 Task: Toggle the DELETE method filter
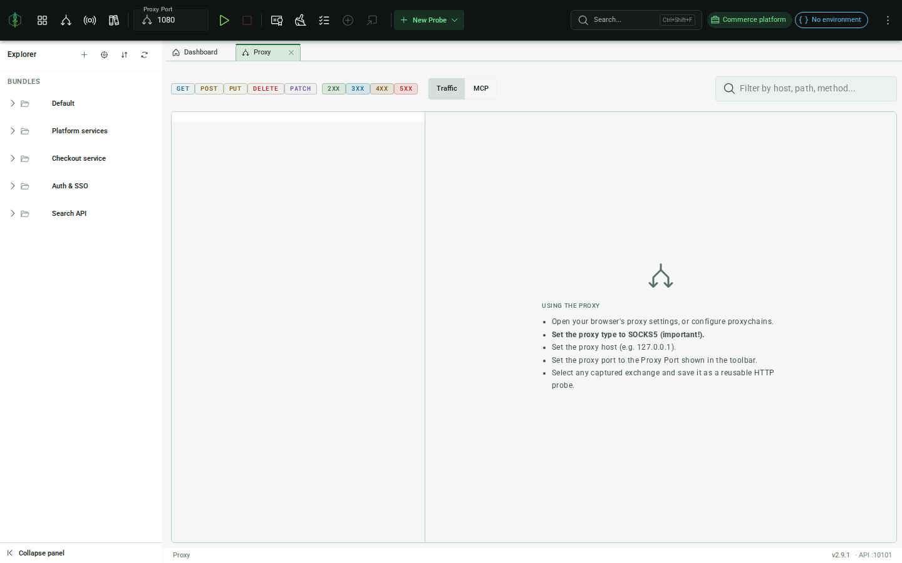266,89
